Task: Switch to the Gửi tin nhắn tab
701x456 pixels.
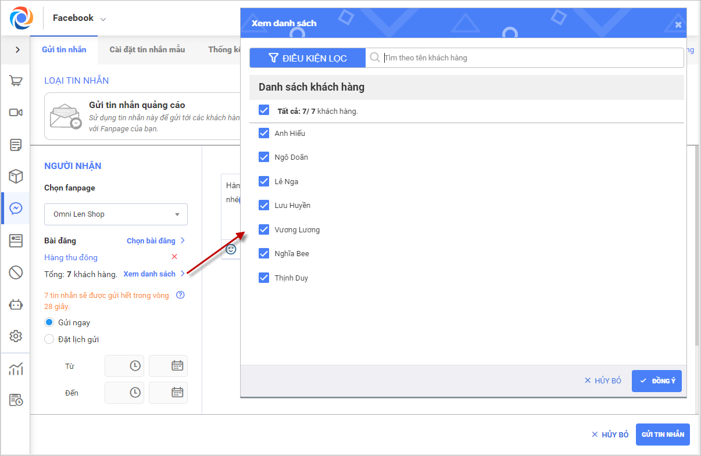Action: click(x=64, y=49)
